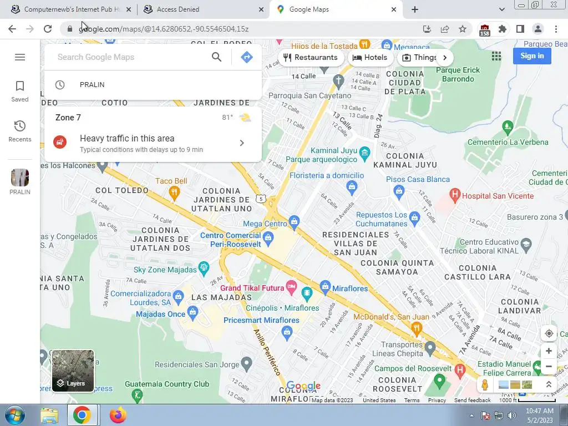
Task: Open Directions with the blue arrow icon
Action: pyautogui.click(x=247, y=57)
